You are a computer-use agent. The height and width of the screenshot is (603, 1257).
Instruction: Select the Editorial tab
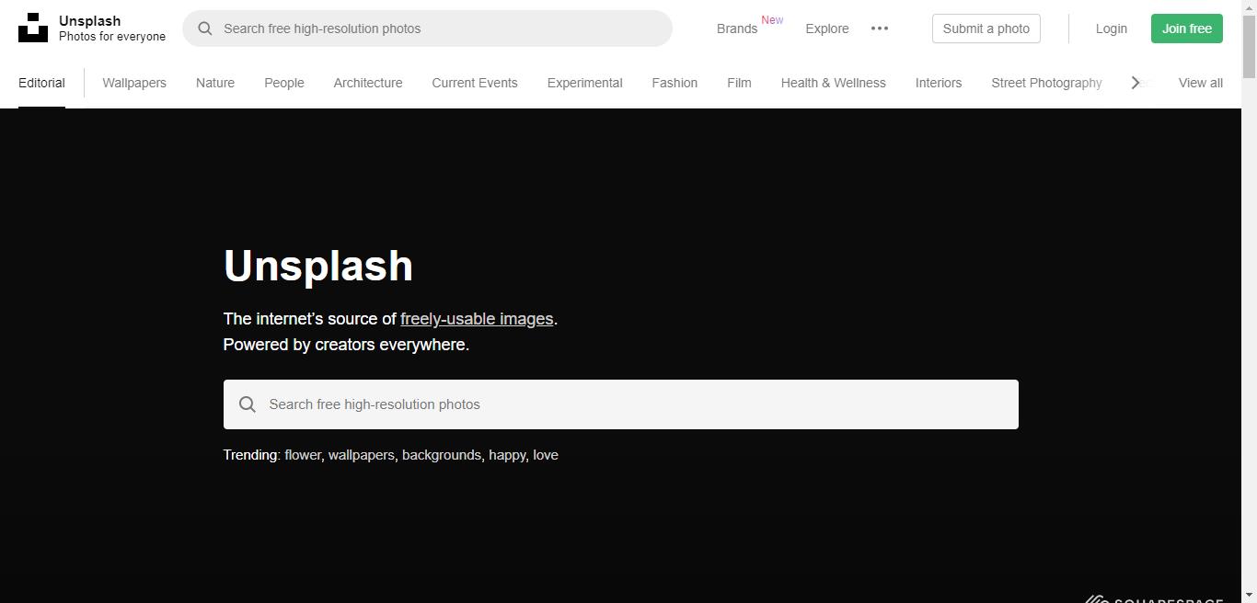pos(41,83)
